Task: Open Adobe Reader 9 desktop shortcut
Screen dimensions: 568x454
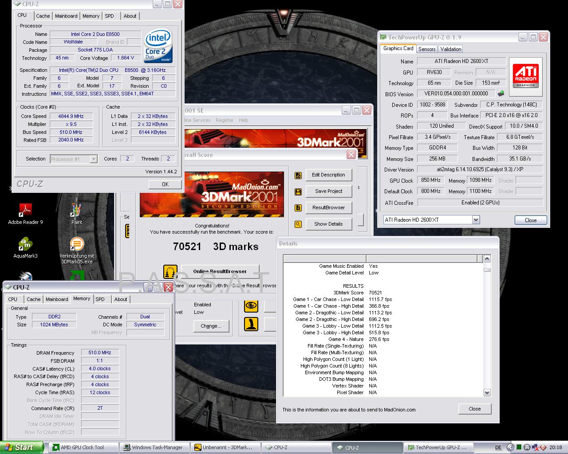Action: pos(25,213)
